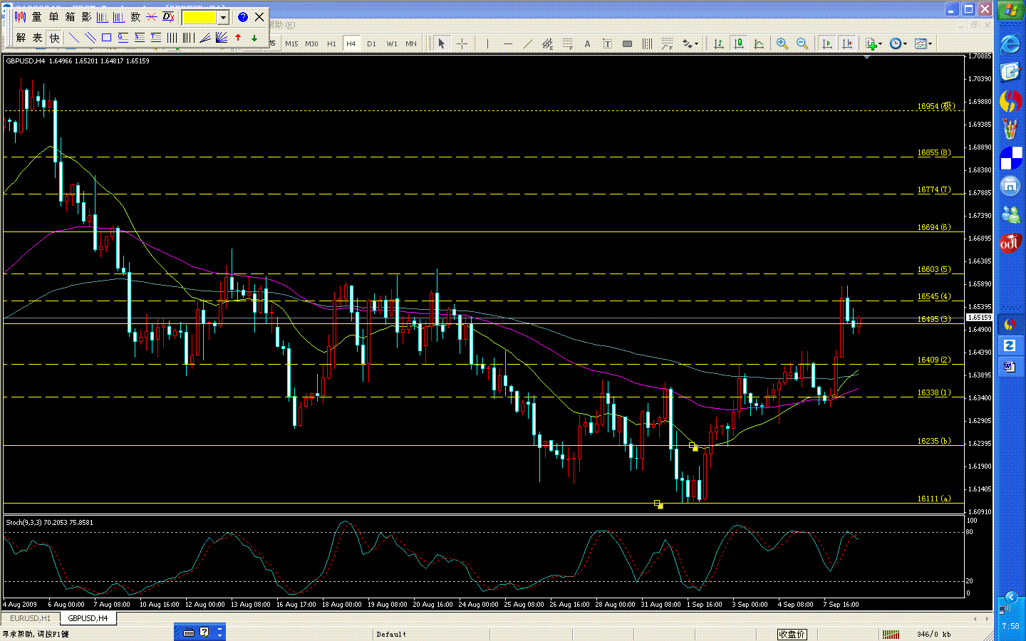Click the Default profile in status bar
This screenshot has height=641, width=1026.
391,634
